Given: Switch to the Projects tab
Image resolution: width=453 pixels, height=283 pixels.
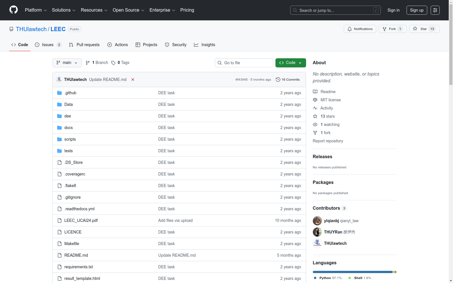Looking at the screenshot, I should coord(146,45).
